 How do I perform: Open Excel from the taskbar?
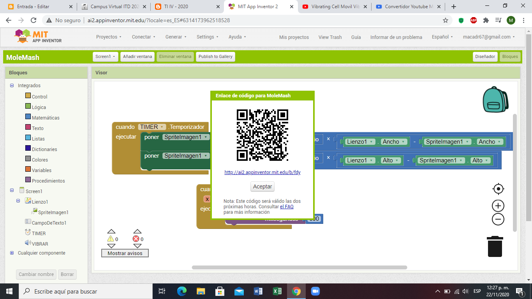[x=277, y=291]
